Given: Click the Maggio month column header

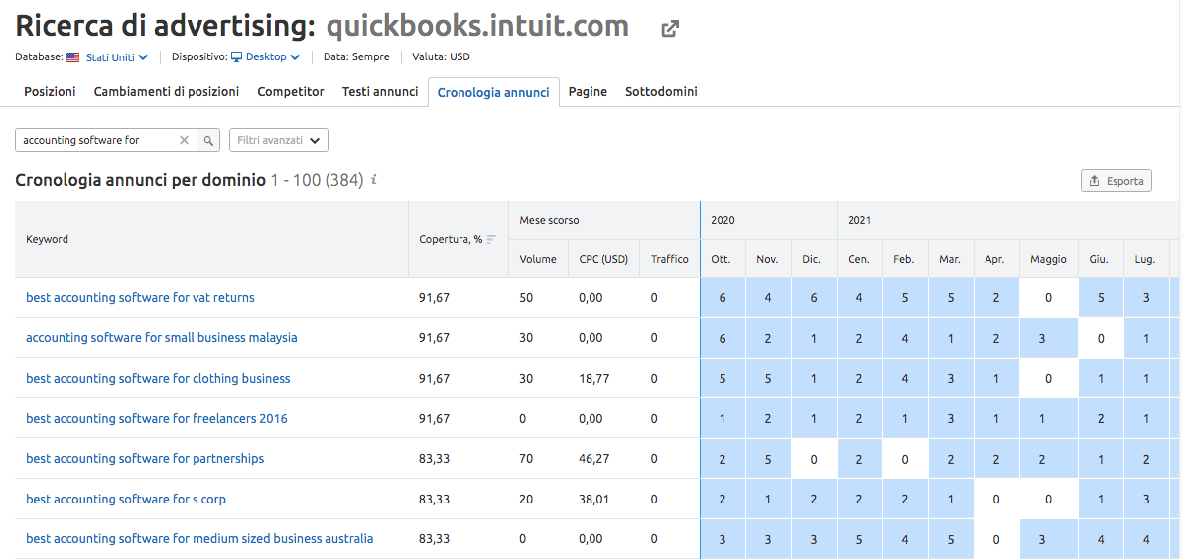Looking at the screenshot, I should coord(1049,259).
